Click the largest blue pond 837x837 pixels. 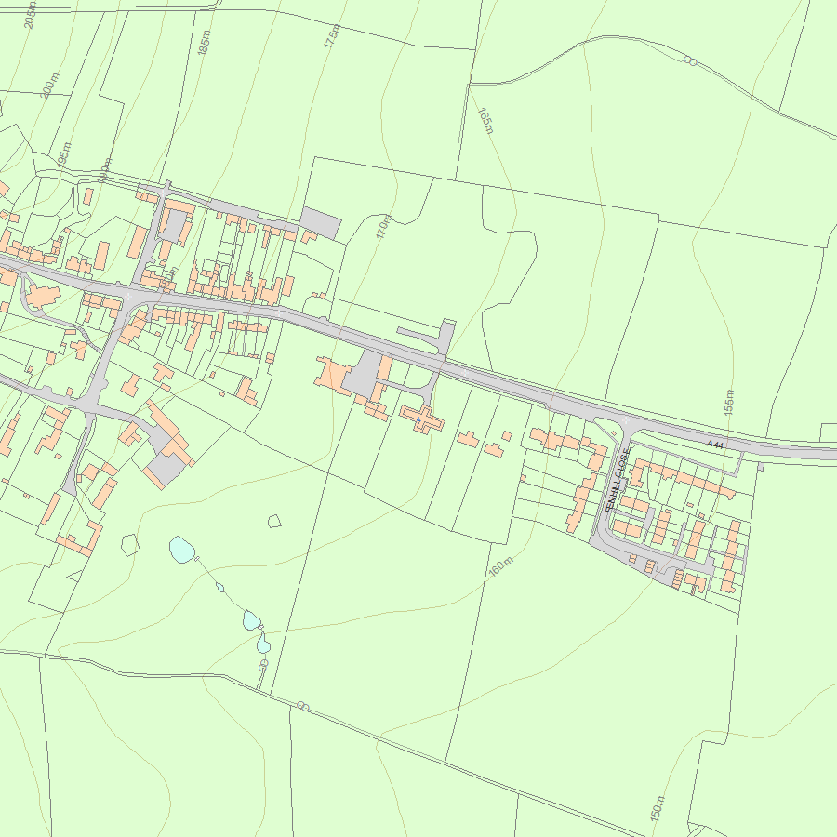point(182,550)
